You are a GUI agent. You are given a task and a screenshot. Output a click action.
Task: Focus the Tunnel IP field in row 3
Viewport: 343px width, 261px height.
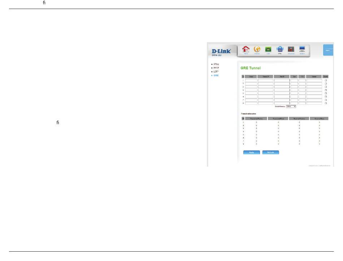(x=266, y=87)
